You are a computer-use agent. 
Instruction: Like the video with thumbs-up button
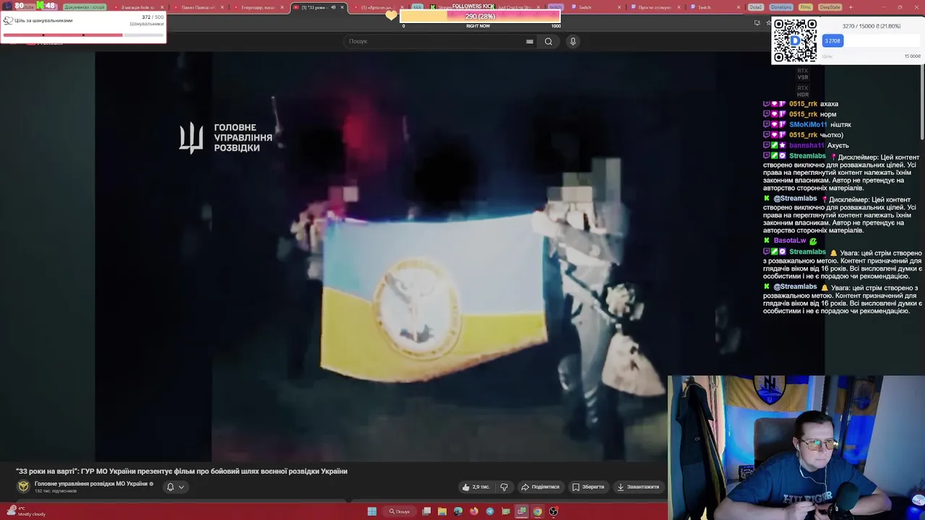point(475,487)
